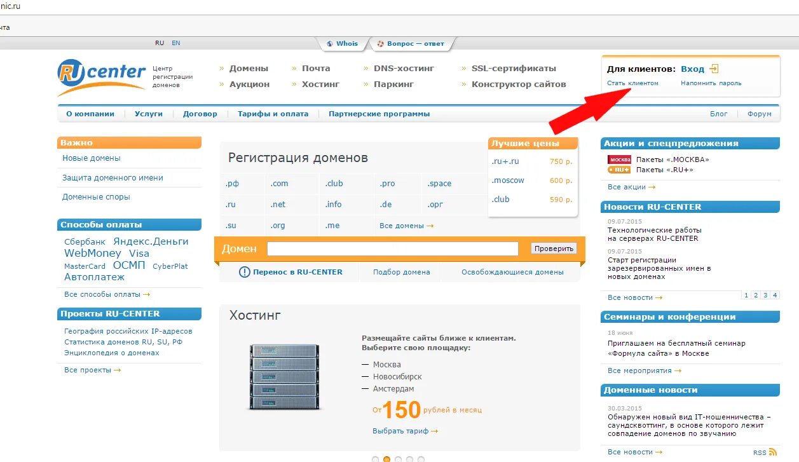Open the Тарифы и оплата navigation item
The height and width of the screenshot is (462, 799).
273,114
